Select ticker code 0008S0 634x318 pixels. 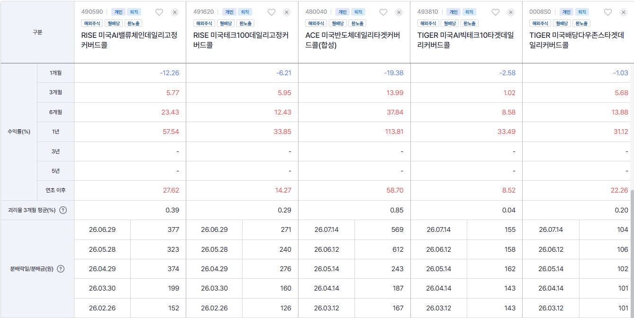click(x=540, y=12)
